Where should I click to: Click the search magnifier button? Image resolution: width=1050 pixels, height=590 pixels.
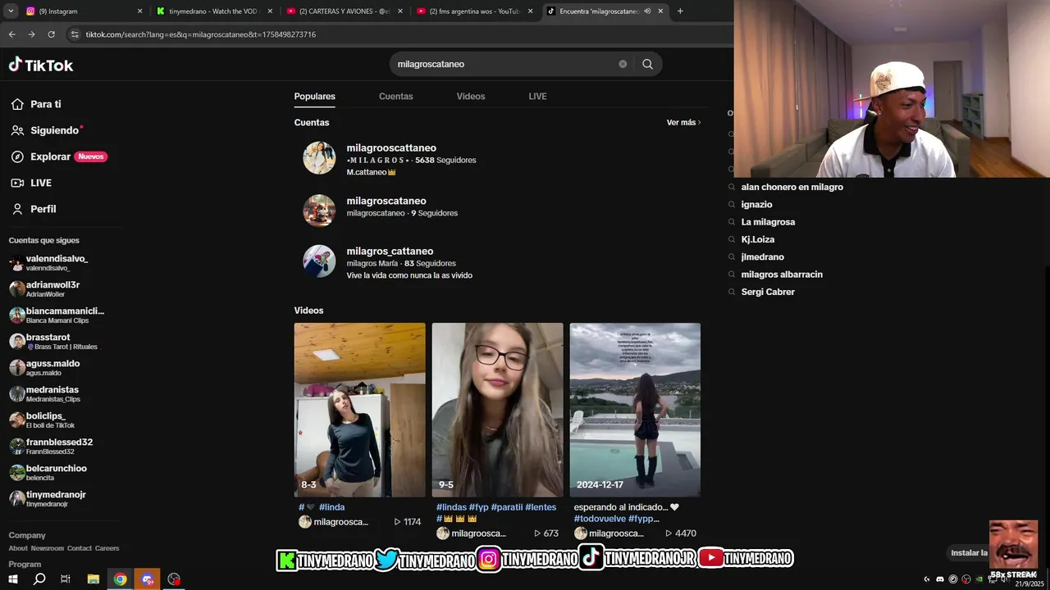point(647,64)
